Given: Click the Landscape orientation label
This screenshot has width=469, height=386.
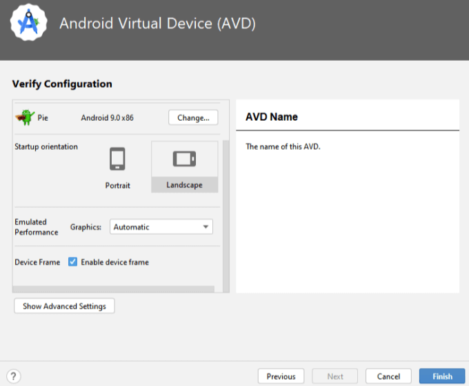Looking at the screenshot, I should point(184,185).
